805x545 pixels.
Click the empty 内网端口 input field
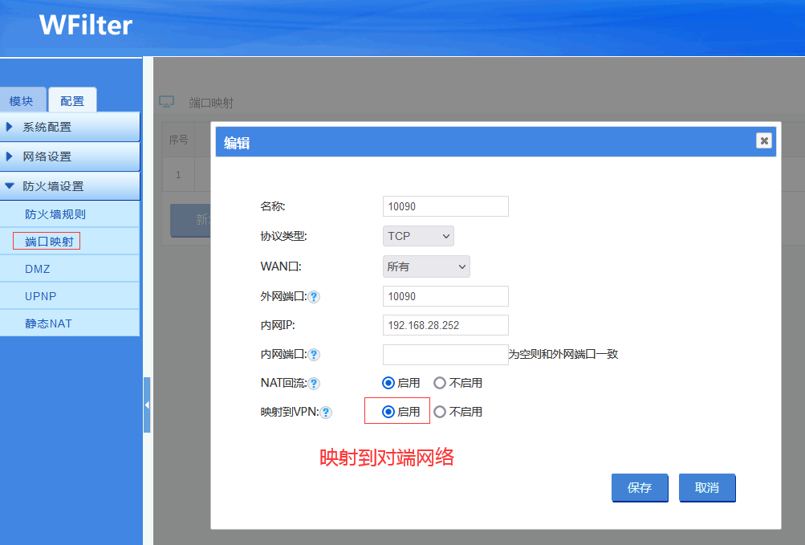[445, 355]
